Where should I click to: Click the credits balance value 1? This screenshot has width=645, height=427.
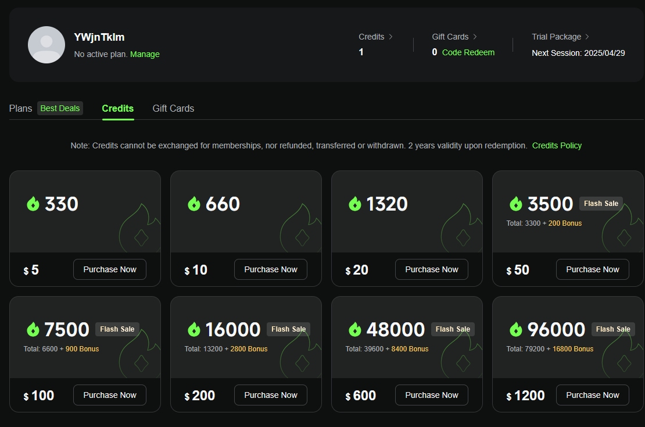361,52
